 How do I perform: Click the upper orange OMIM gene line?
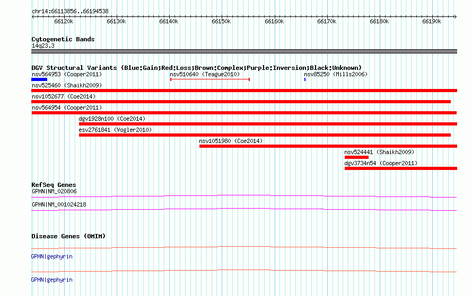coord(244,248)
